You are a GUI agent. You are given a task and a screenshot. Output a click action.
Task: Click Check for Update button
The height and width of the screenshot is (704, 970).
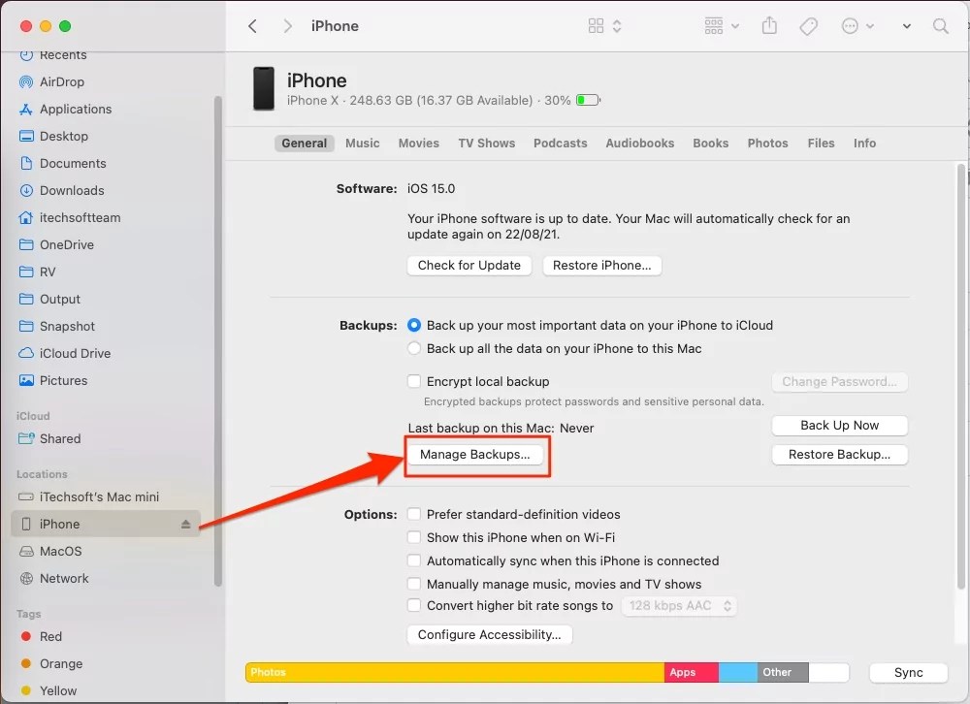tap(469, 266)
